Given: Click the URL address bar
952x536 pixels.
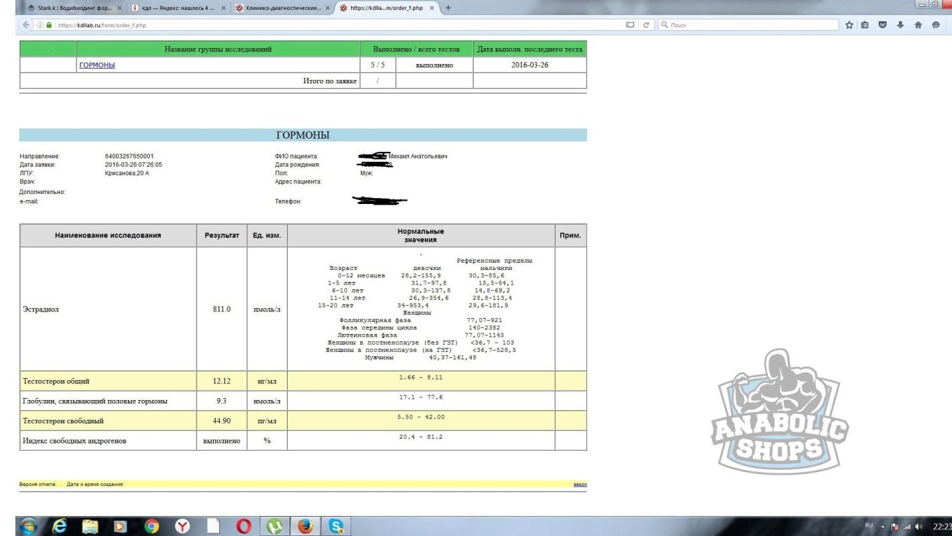Looking at the screenshot, I should pos(333,25).
